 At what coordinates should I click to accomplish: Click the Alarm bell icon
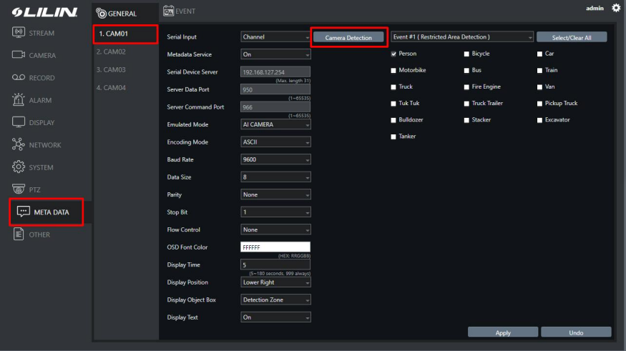pos(19,99)
